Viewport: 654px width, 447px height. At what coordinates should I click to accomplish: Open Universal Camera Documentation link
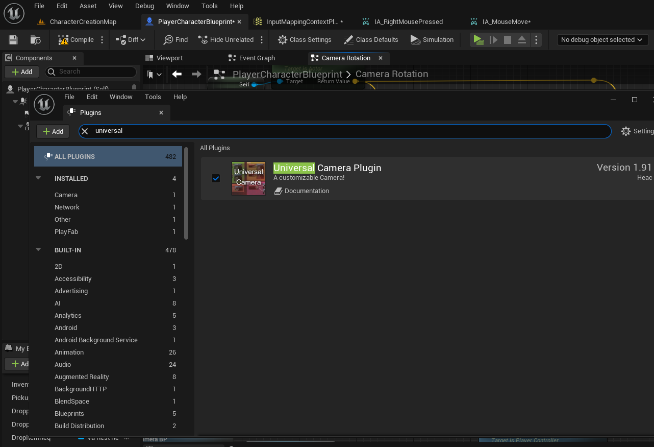point(302,191)
